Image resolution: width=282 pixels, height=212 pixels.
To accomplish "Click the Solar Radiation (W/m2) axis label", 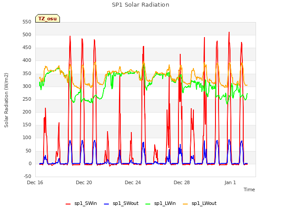I will click(6, 100).
